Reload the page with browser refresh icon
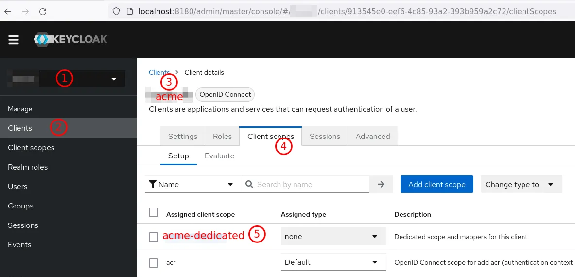 [43, 11]
